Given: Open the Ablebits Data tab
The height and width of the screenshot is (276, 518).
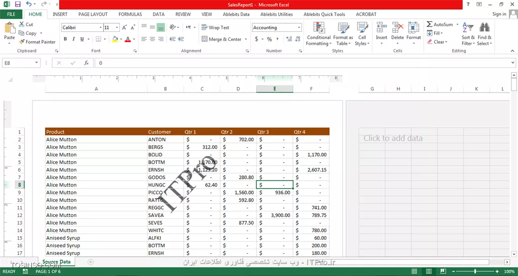Looking at the screenshot, I should tap(236, 14).
